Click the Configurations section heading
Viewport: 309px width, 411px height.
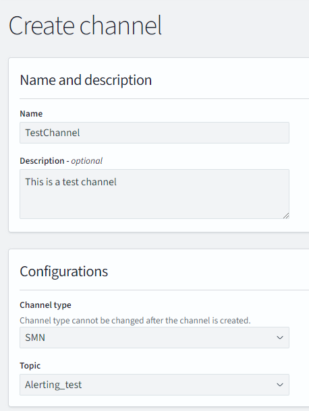click(x=64, y=272)
